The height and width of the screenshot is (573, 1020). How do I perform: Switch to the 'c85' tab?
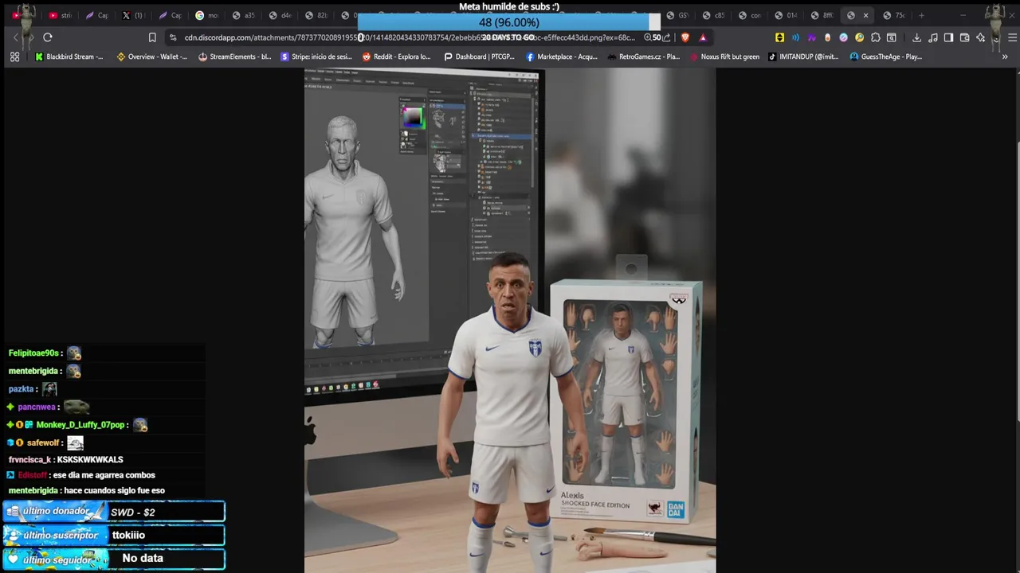pyautogui.click(x=713, y=15)
